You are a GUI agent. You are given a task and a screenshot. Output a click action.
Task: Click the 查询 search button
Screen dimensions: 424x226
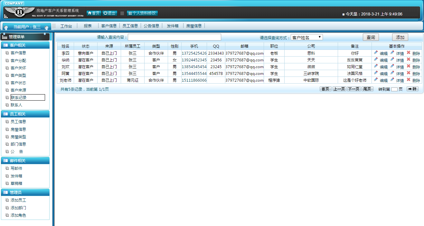click(371, 37)
